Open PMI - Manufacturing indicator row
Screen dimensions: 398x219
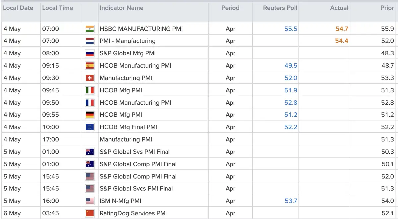(x=128, y=41)
